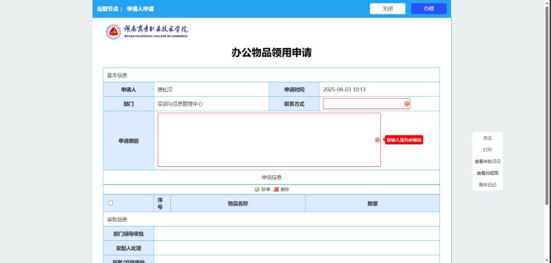The width and height of the screenshot is (551, 263).
Task: Click the red validation error tooltip
Action: [404, 139]
